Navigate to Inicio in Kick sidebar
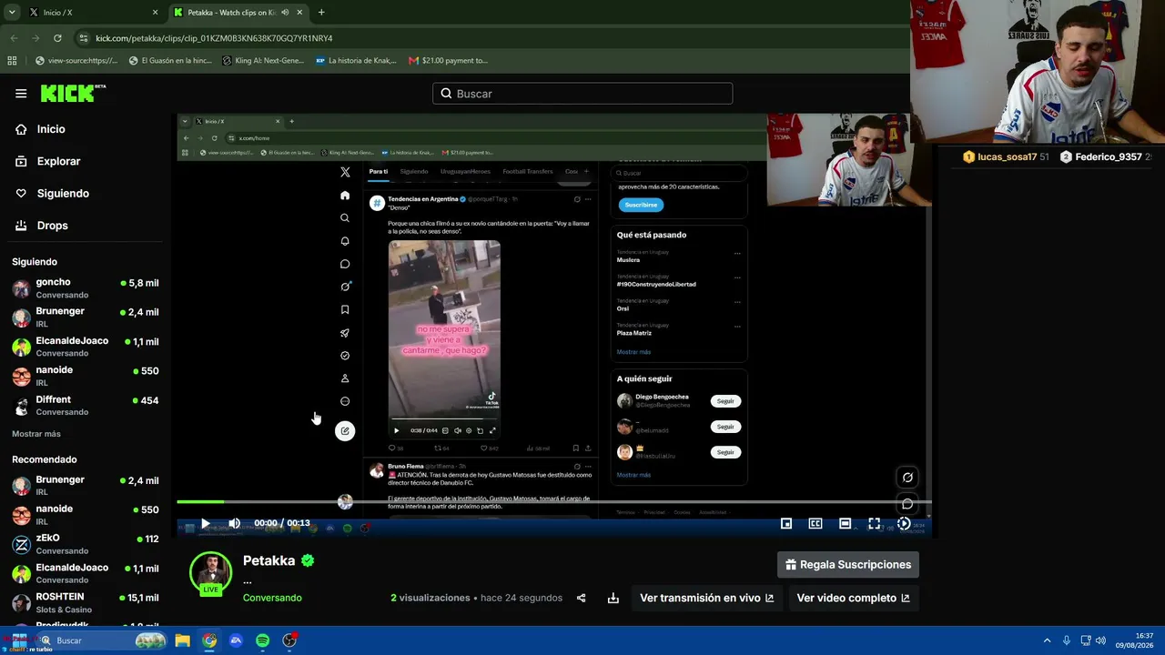1165x655 pixels. (x=40, y=129)
